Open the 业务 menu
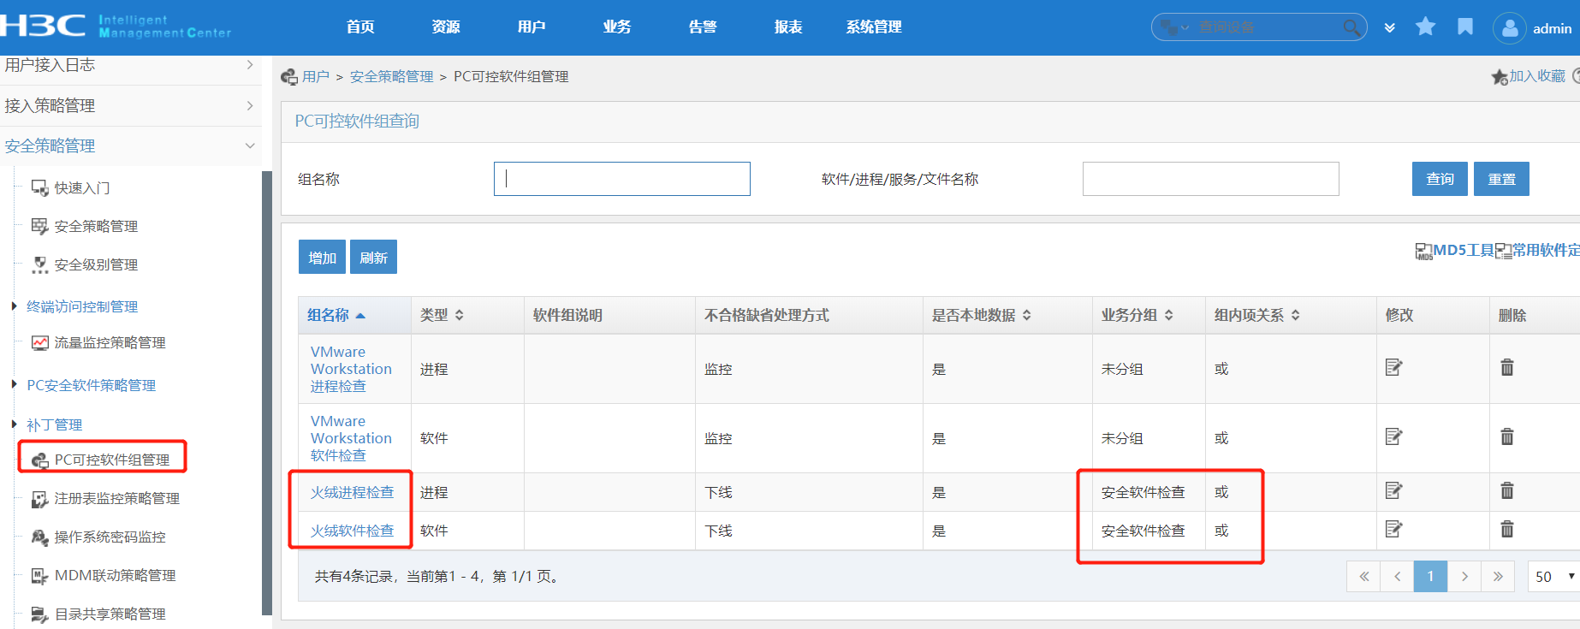This screenshot has height=629, width=1580. 617,27
